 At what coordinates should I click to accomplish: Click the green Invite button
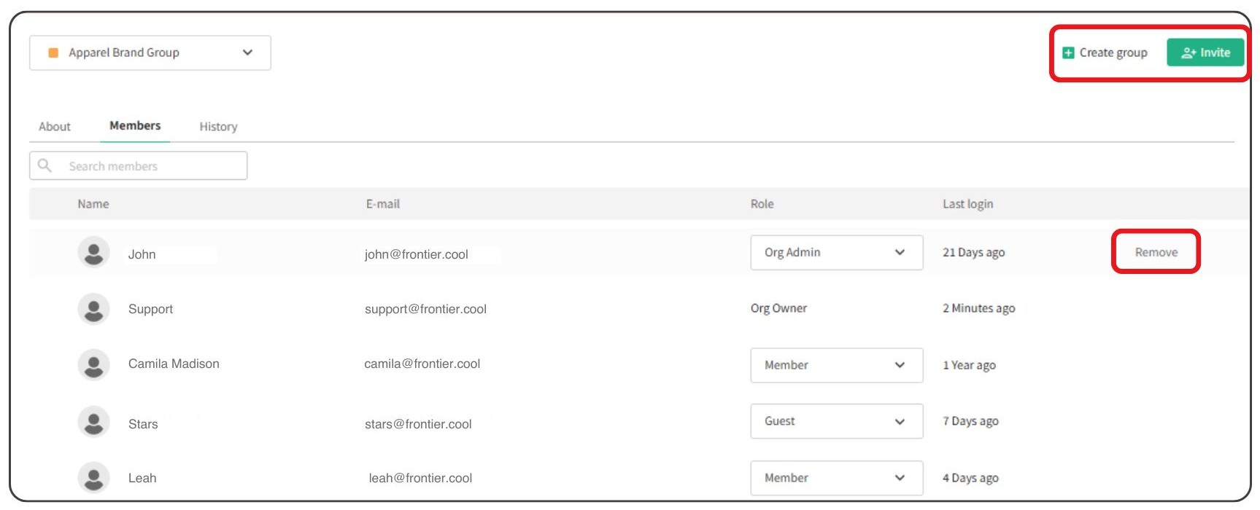coord(1205,52)
